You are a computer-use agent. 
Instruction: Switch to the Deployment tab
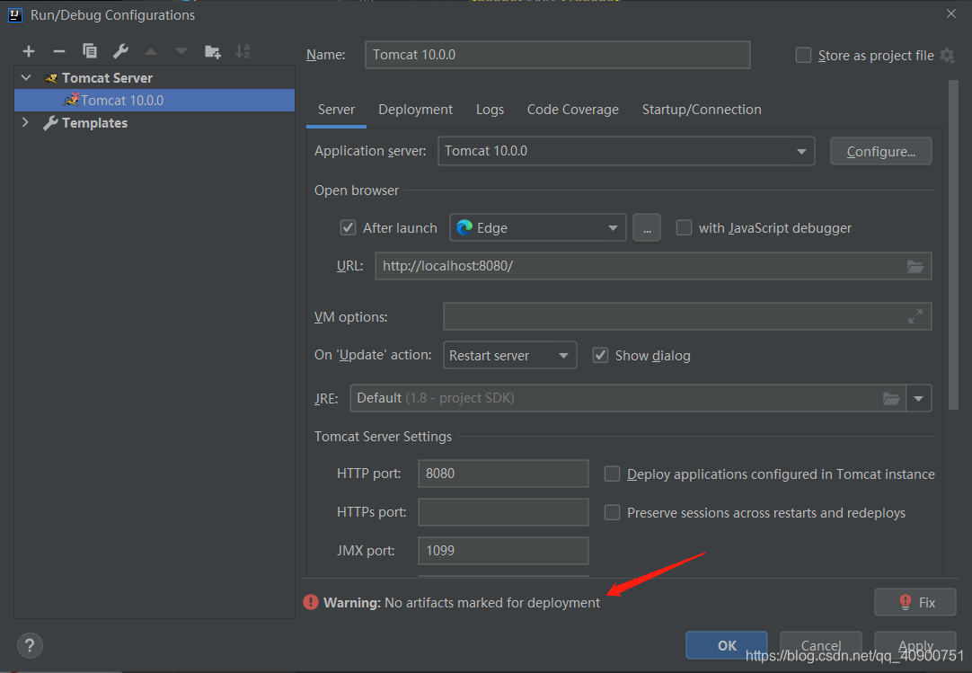coord(415,110)
